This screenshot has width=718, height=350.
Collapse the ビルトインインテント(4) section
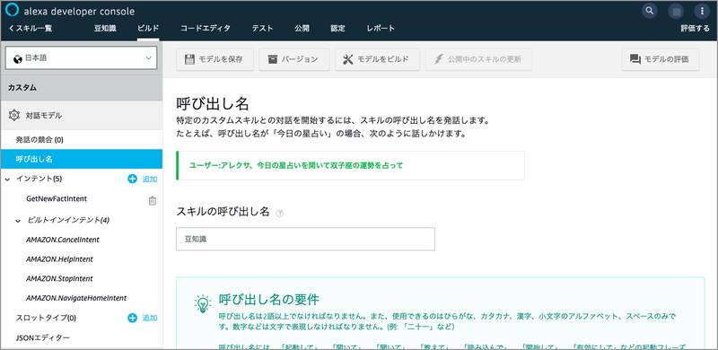click(18, 221)
